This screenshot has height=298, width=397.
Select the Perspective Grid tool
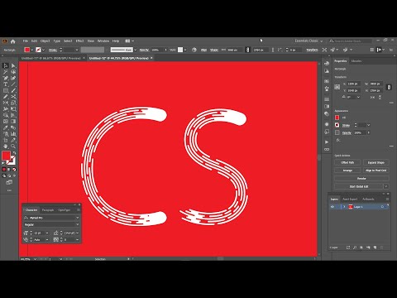pos(13,115)
